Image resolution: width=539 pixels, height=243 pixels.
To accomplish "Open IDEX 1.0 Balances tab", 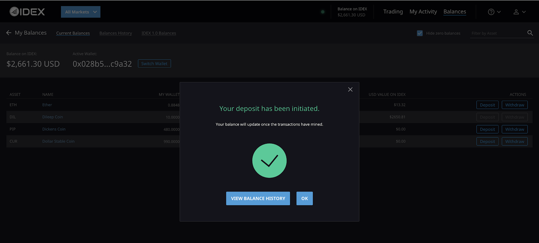I will (159, 33).
